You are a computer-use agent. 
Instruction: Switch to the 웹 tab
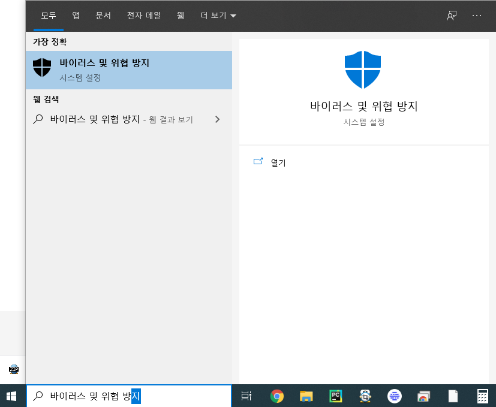pos(181,16)
